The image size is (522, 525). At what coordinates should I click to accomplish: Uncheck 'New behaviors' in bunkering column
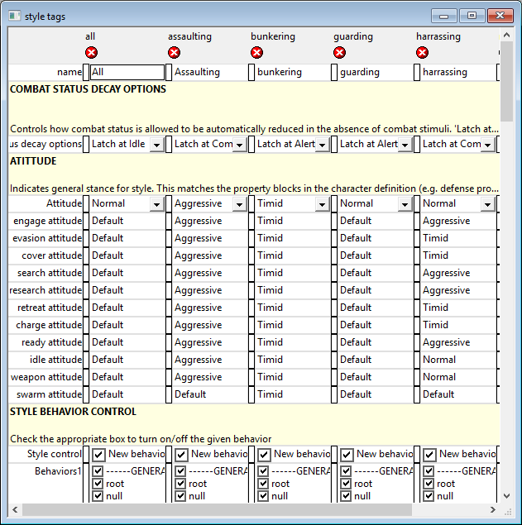[264, 455]
